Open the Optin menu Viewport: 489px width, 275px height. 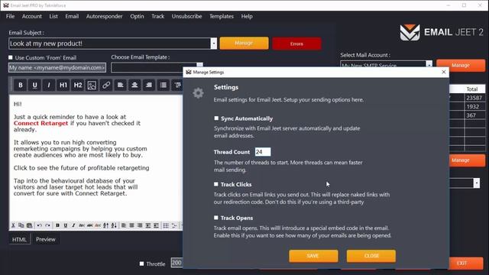137,16
